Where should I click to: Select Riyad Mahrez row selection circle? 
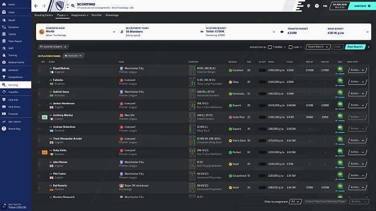click(38, 69)
